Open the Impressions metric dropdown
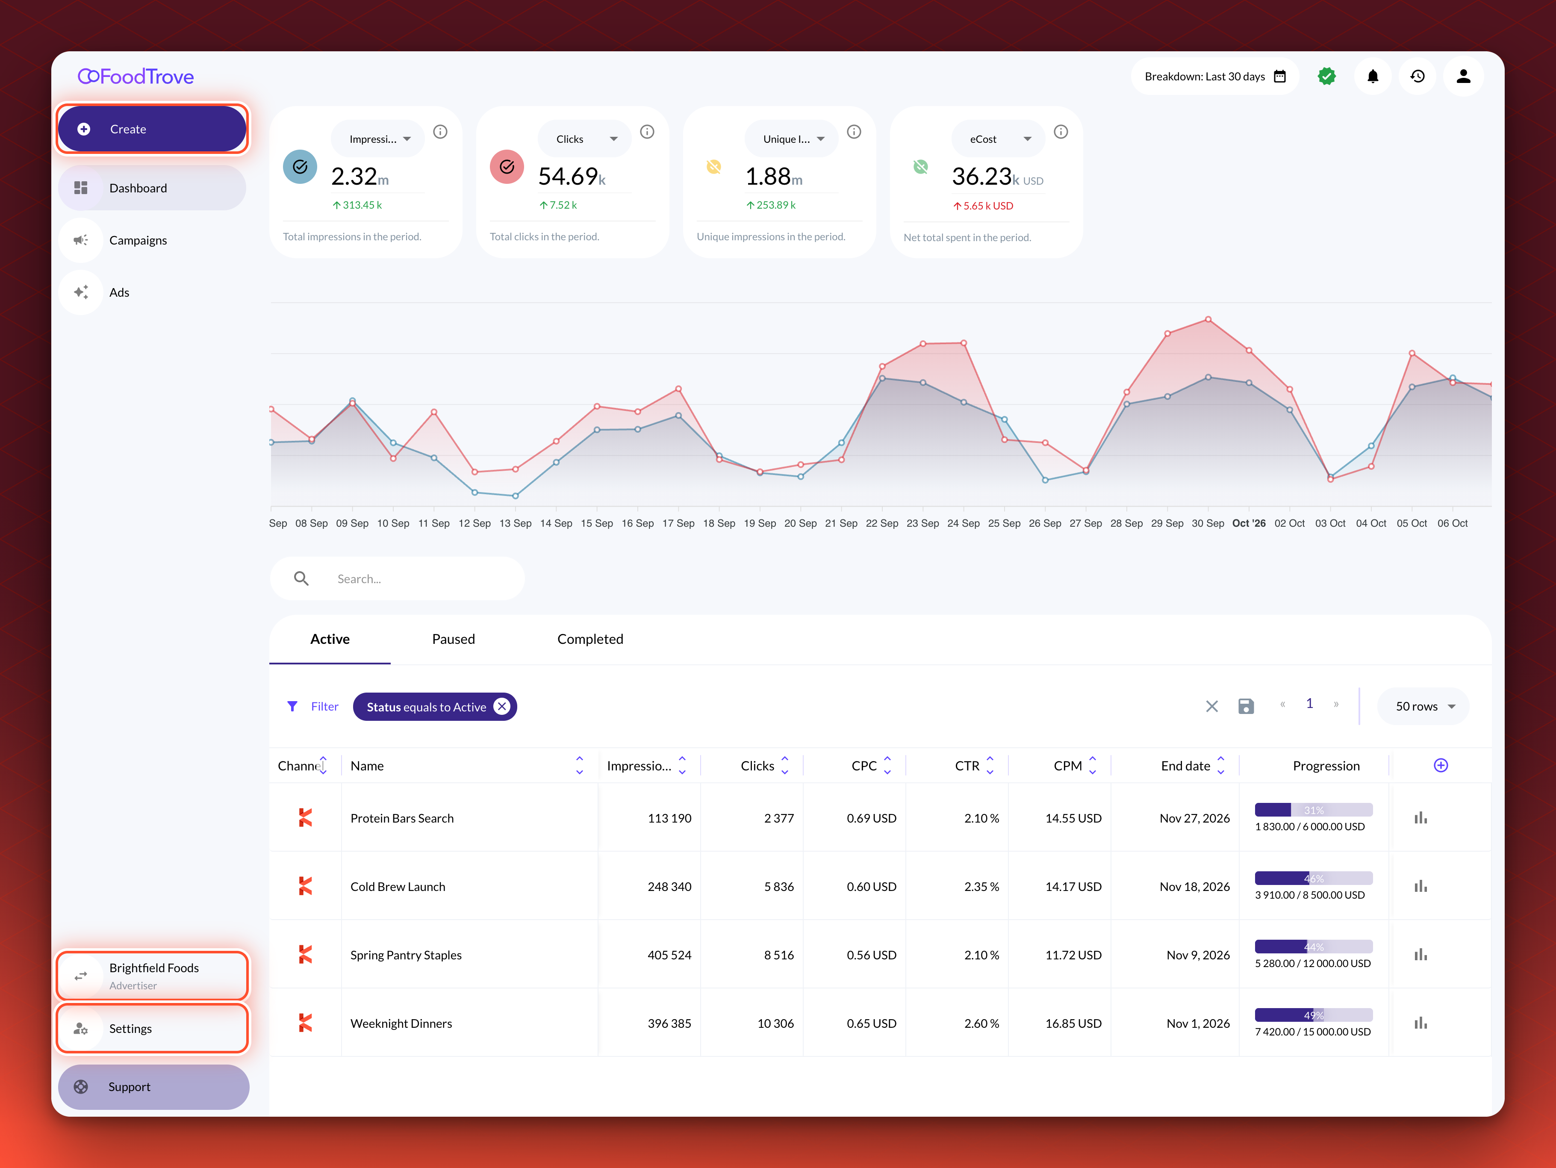The width and height of the screenshot is (1556, 1168). click(378, 139)
